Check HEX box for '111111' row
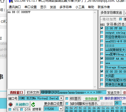This screenshot has height=112, width=126. [x=102, y=45]
